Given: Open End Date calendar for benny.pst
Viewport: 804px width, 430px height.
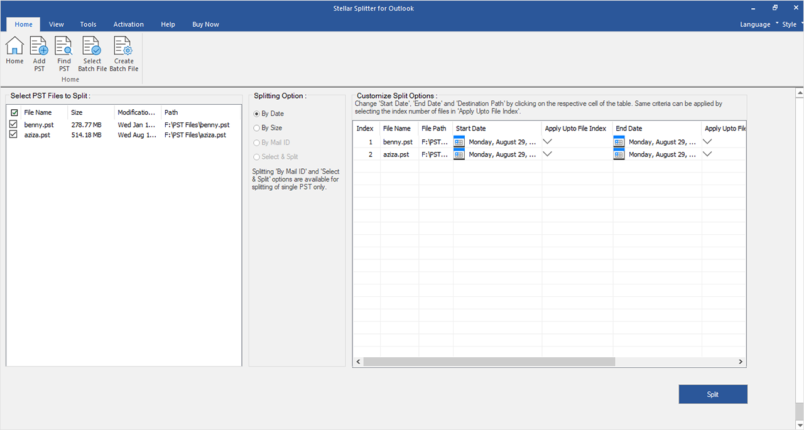Looking at the screenshot, I should 619,142.
